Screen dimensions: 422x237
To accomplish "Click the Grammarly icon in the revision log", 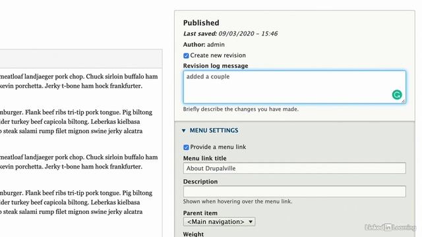I will point(397,95).
